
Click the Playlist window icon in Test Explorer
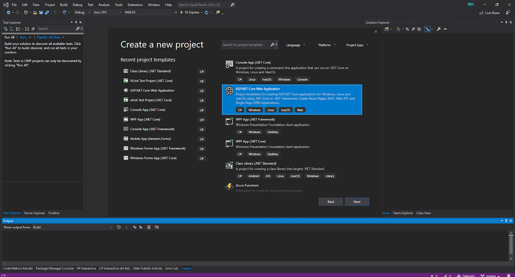click(33, 29)
